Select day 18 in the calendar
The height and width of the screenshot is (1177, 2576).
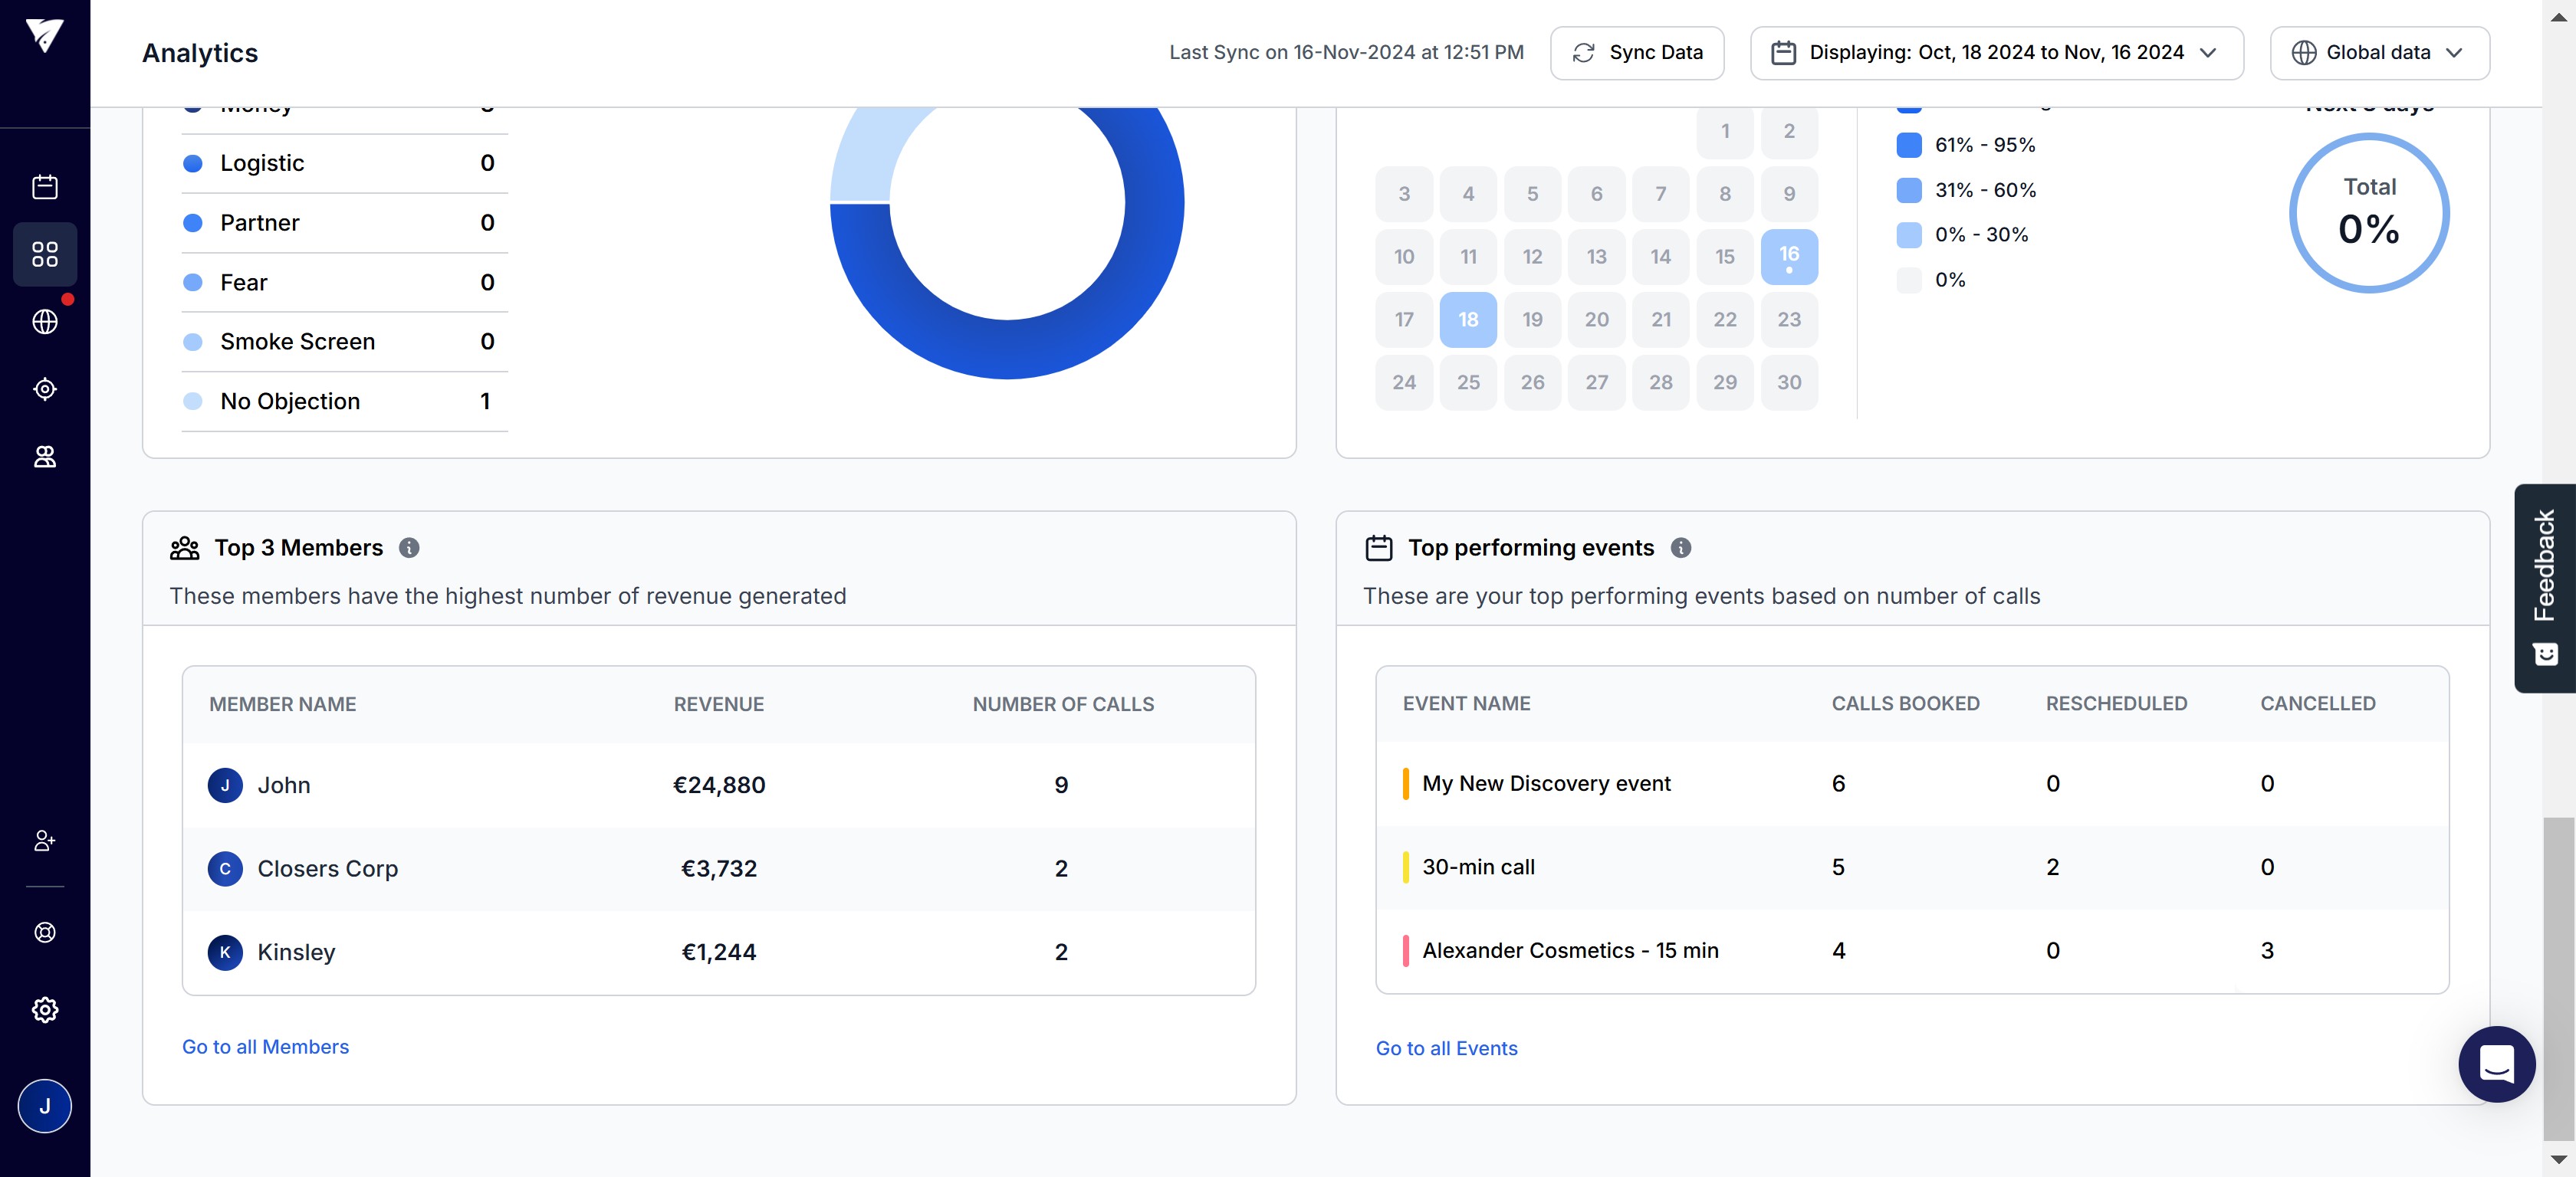pyautogui.click(x=1467, y=320)
